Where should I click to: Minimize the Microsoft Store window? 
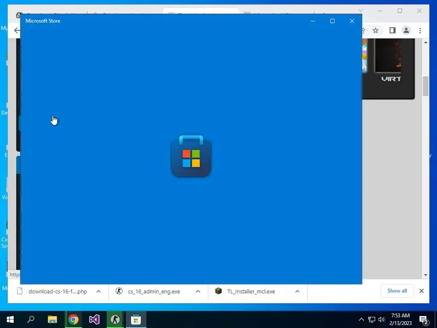pos(313,21)
